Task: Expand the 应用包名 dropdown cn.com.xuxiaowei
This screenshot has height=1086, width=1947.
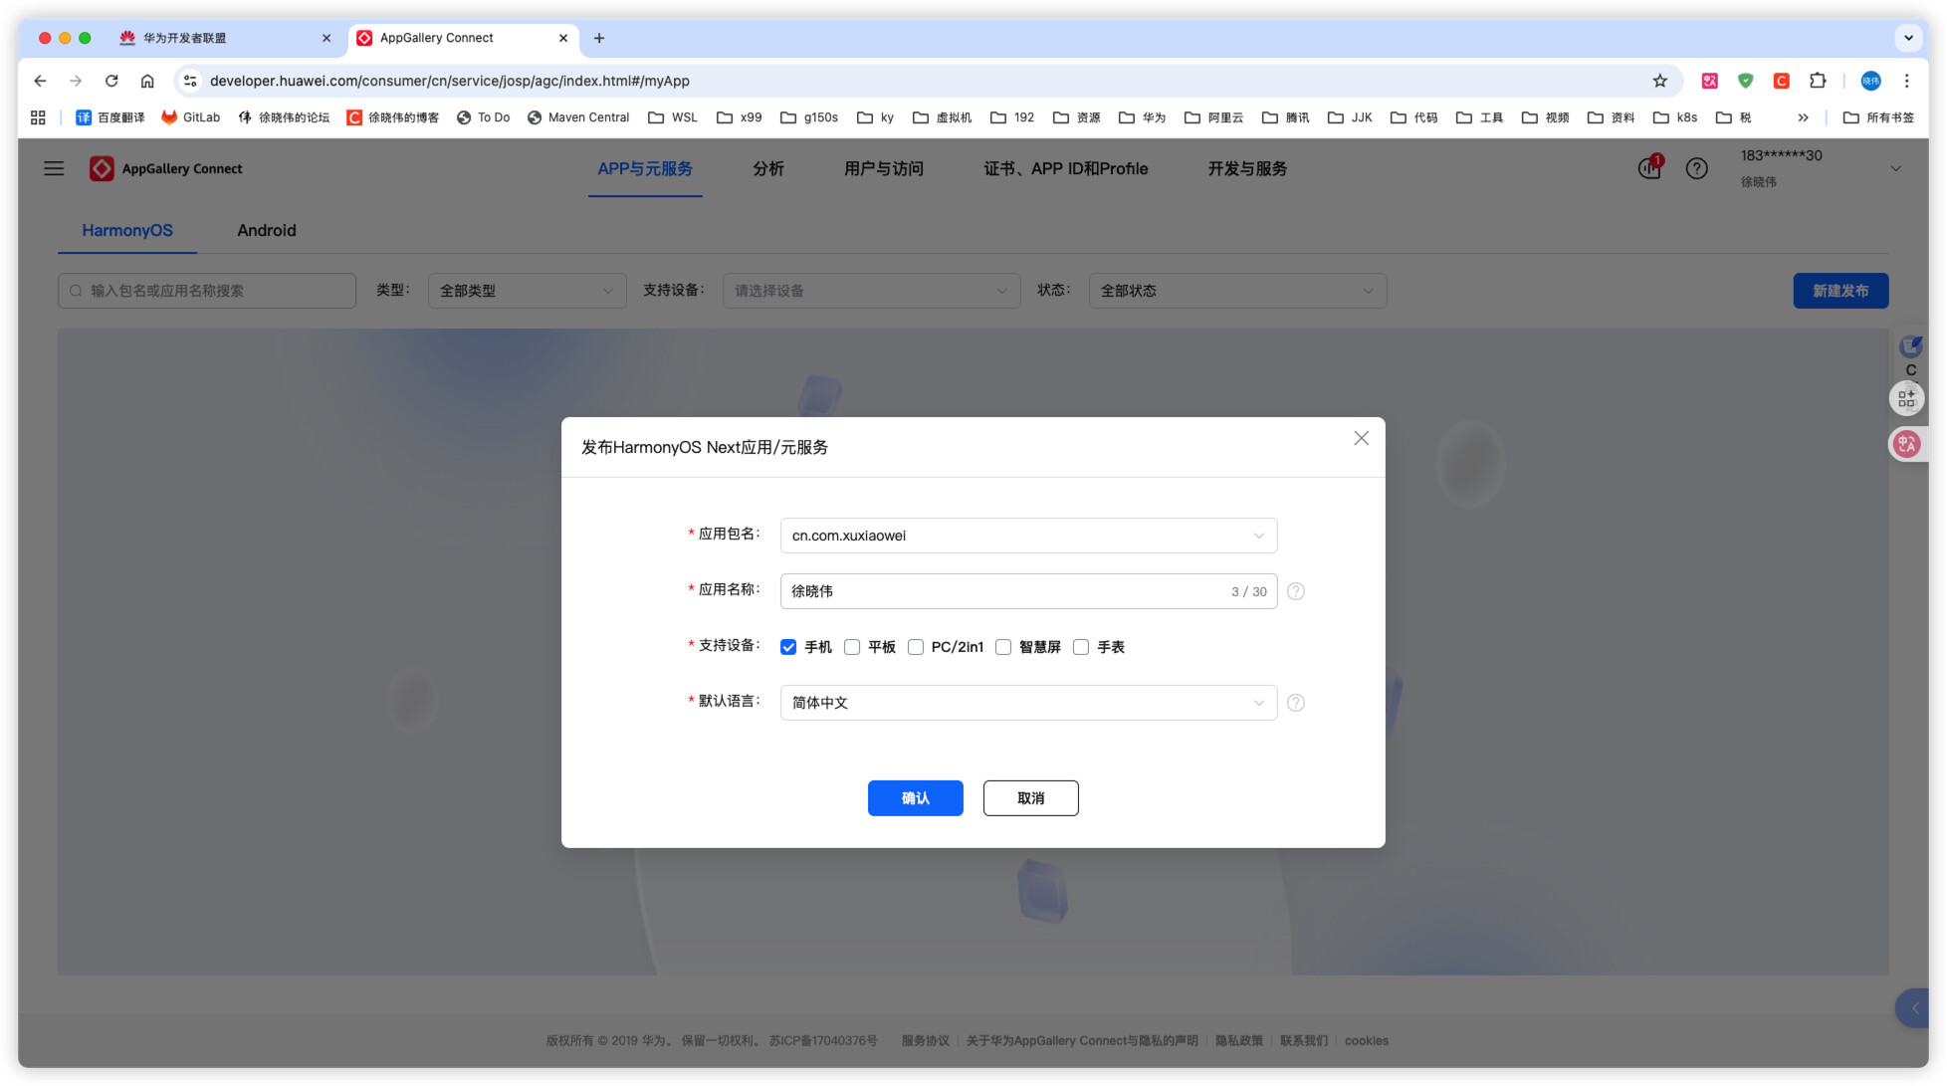Action: (x=1028, y=536)
